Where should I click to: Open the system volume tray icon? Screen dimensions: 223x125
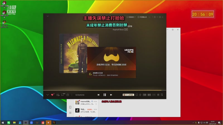(204, 123)
